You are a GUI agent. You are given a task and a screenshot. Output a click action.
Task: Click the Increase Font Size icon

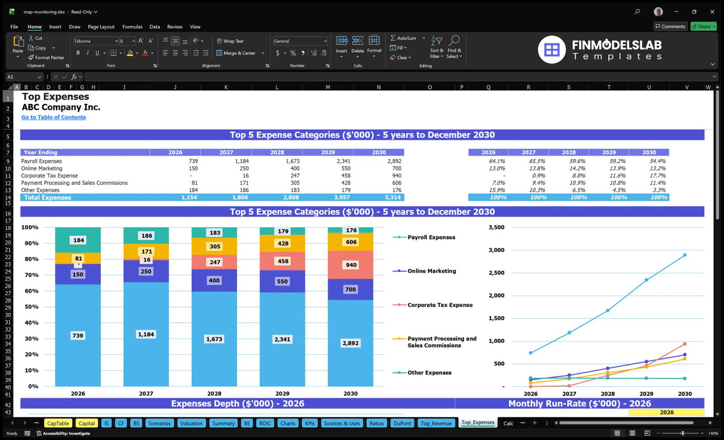(x=141, y=41)
